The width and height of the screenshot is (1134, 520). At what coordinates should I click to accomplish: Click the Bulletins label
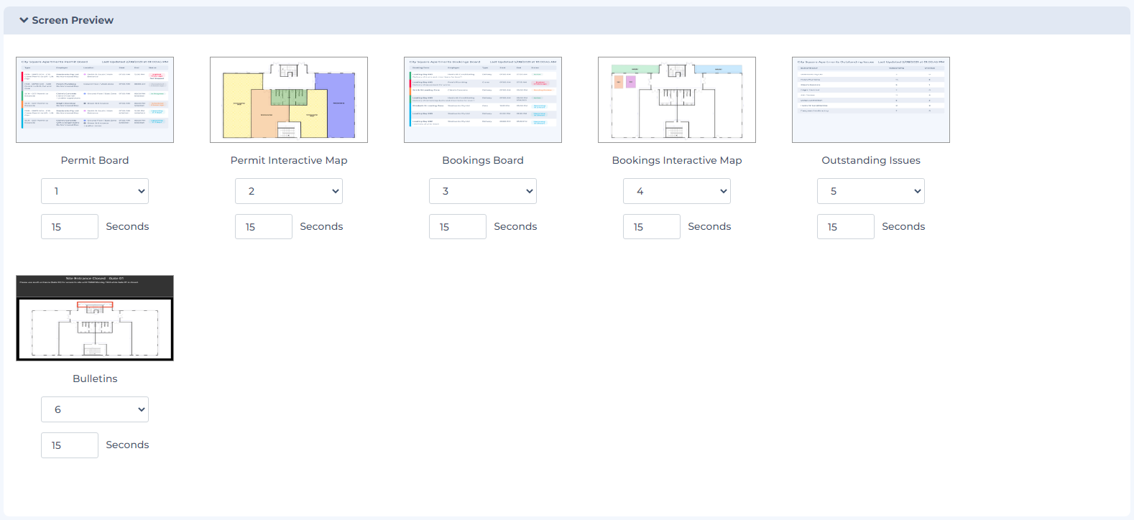(95, 379)
